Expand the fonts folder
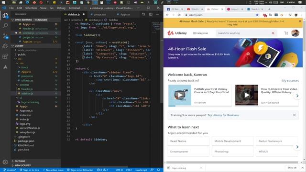Screen dimensions: 306x172 pos(23,67)
